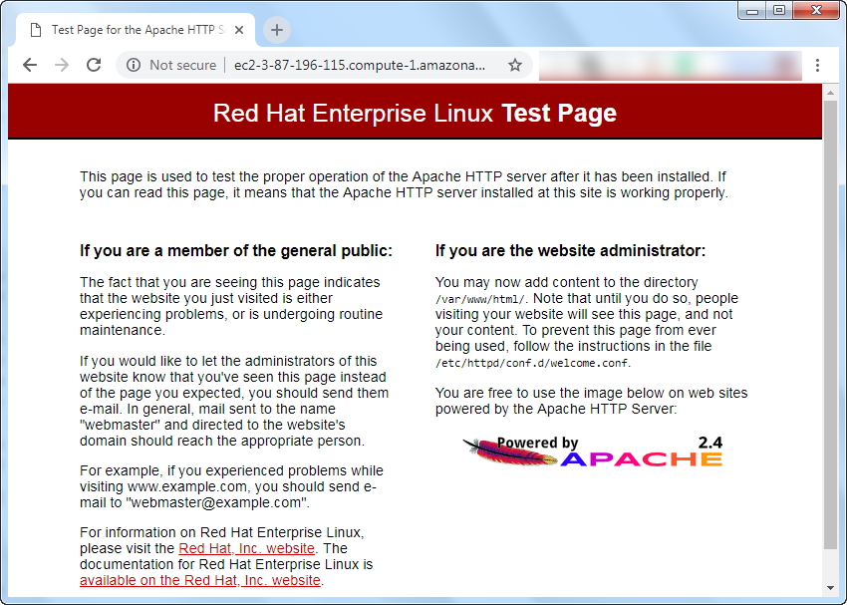Open site info via Not secure icon
The image size is (847, 605).
[133, 65]
